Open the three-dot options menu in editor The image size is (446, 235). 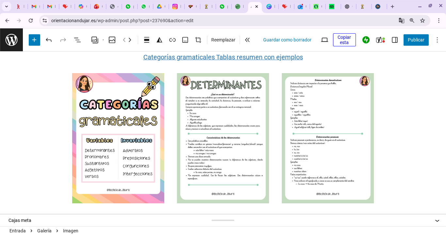click(x=437, y=40)
